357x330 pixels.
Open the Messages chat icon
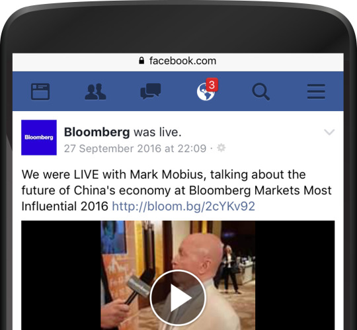tap(151, 91)
